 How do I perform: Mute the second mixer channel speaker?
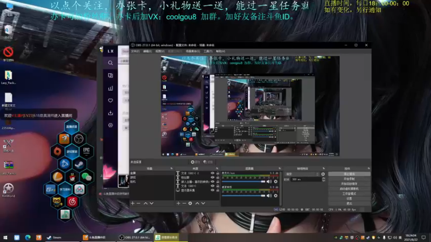[x=269, y=196]
